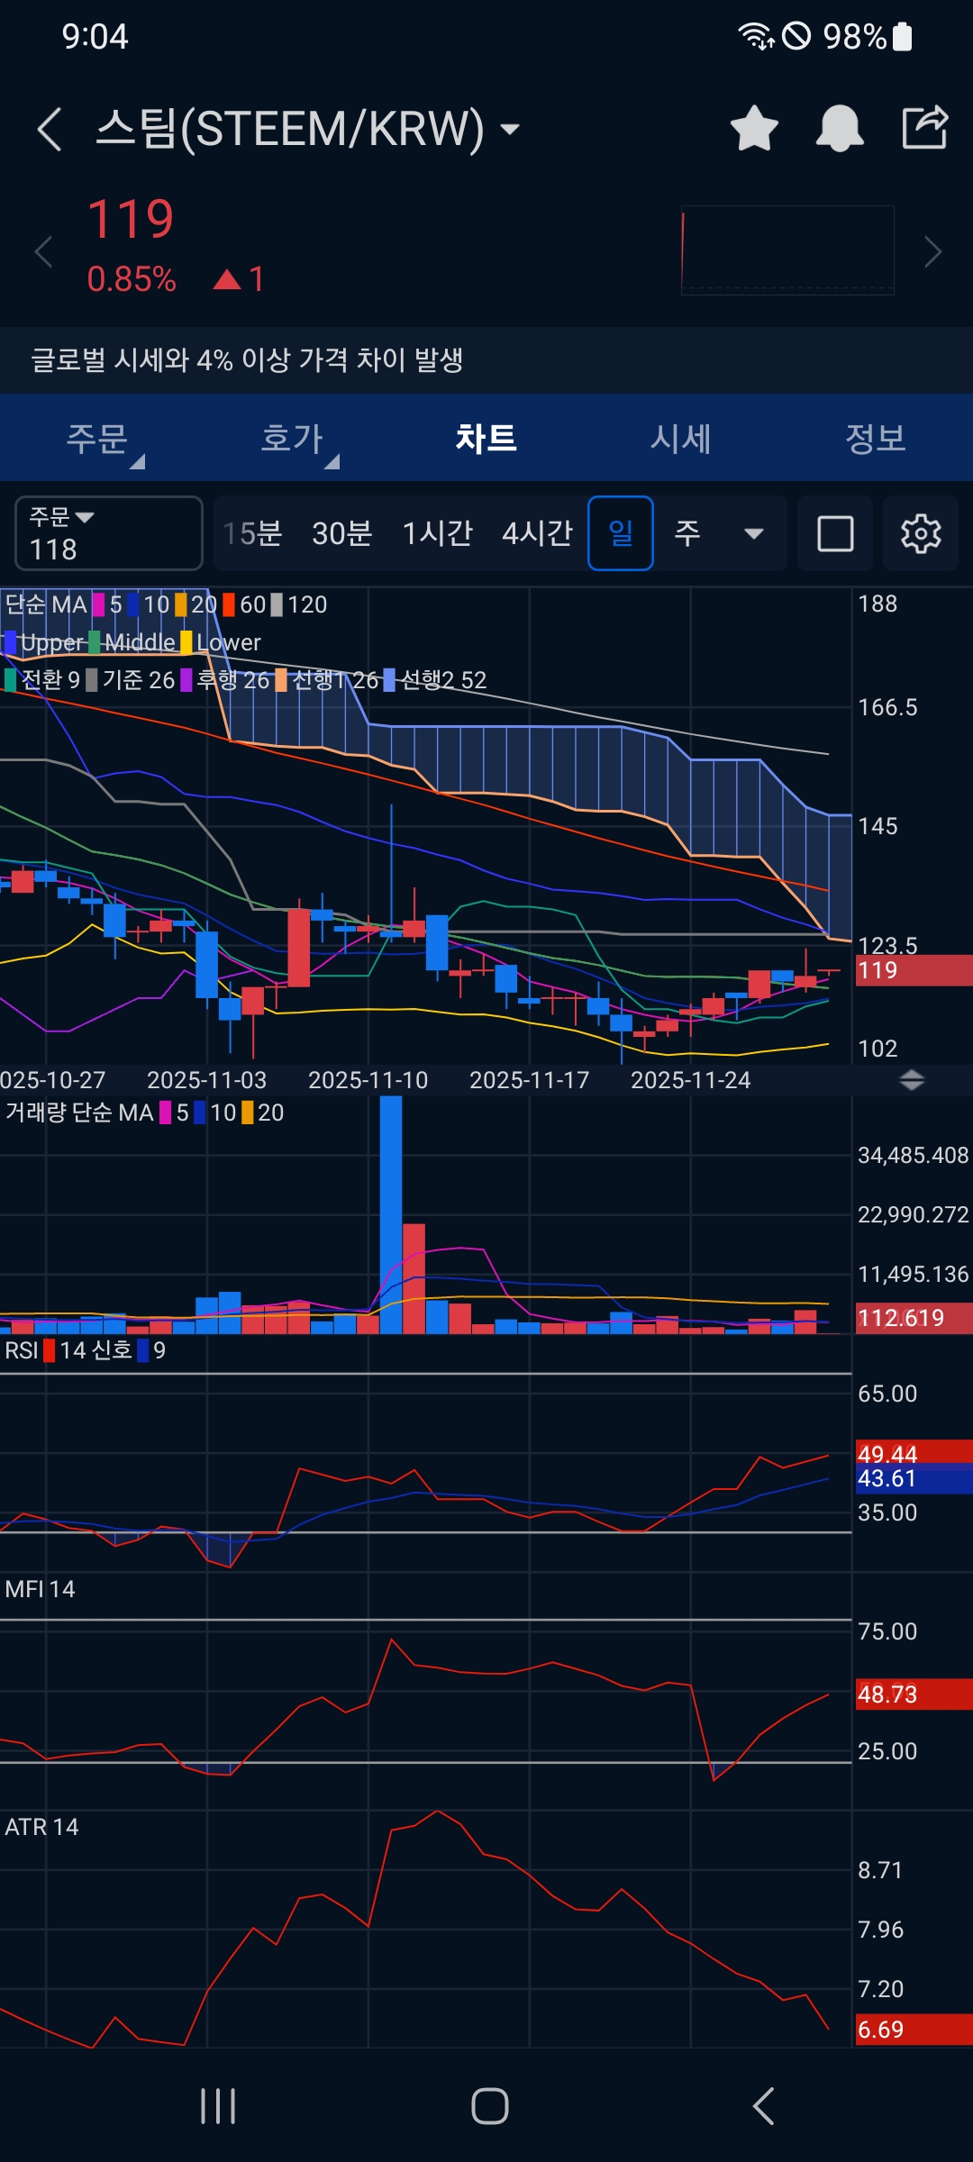
Task: Tap the 거래량 단순 MA volume label
Action: point(79,1113)
